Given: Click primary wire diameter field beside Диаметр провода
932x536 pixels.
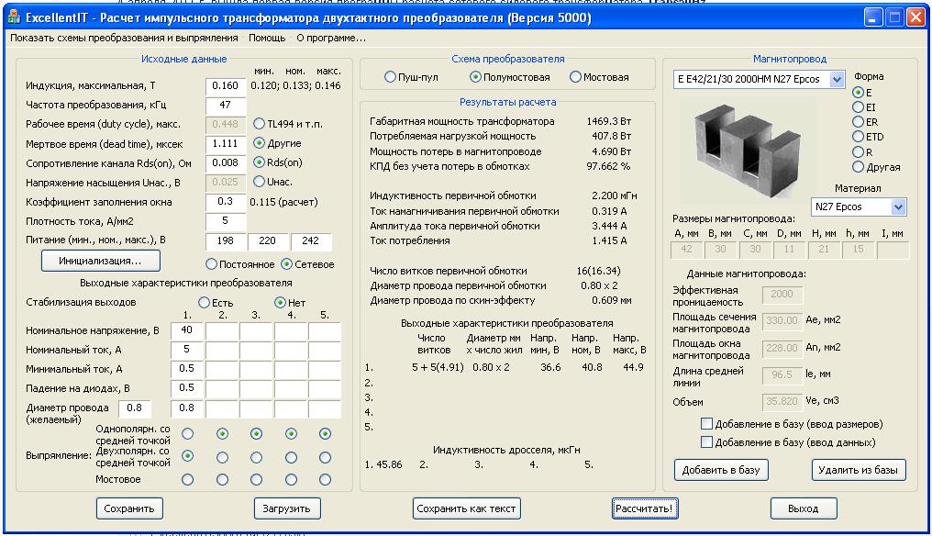Looking at the screenshot, I should [135, 408].
